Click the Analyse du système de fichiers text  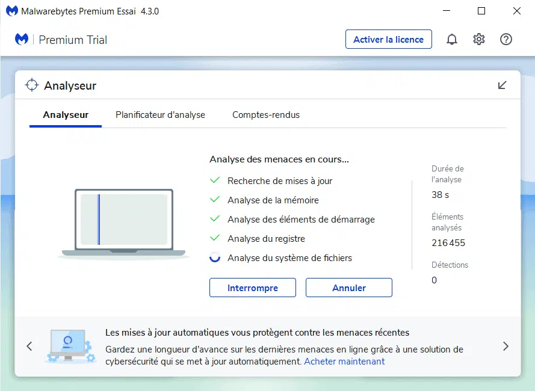coord(289,258)
